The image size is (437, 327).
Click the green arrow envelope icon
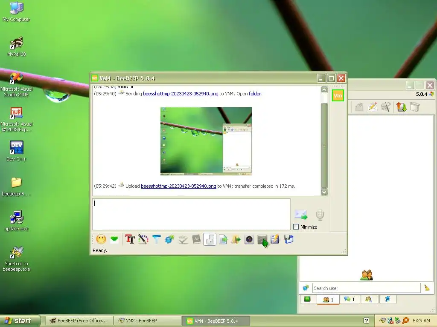(114, 239)
